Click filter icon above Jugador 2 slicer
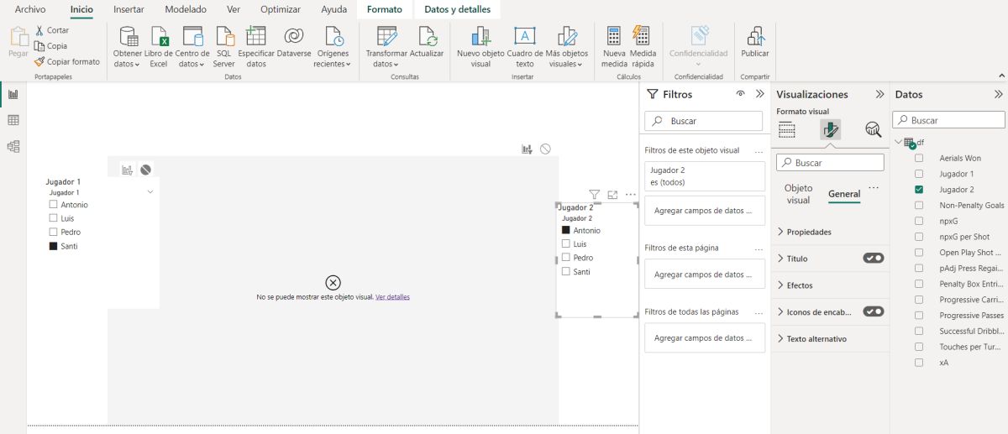Screen dimensions: 1008x434 (x=595, y=194)
